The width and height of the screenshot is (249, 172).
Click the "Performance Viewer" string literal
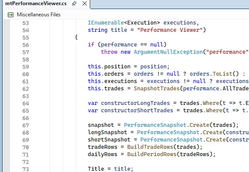tap(170, 30)
